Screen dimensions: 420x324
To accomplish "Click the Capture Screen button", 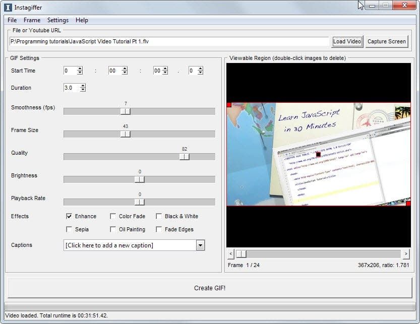I will click(x=387, y=41).
